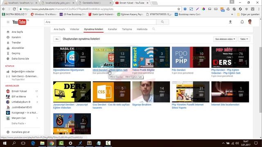Open Windows 10 a Micro bookmark

pos(44,15)
